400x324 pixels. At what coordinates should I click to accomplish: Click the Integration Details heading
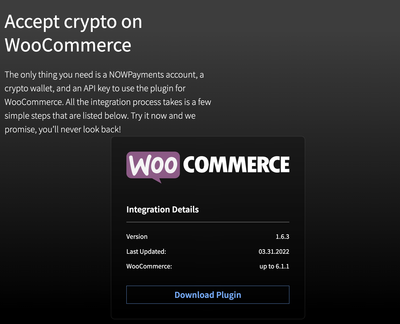162,209
